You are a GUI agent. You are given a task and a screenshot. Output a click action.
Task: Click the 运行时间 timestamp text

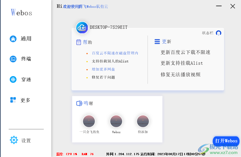click(x=173, y=154)
